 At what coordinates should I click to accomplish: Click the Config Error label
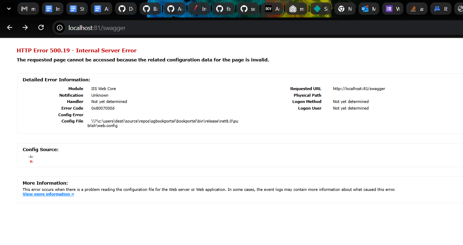click(x=71, y=115)
